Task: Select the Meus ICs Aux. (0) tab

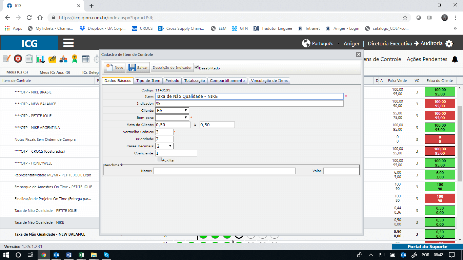Action: pos(55,72)
